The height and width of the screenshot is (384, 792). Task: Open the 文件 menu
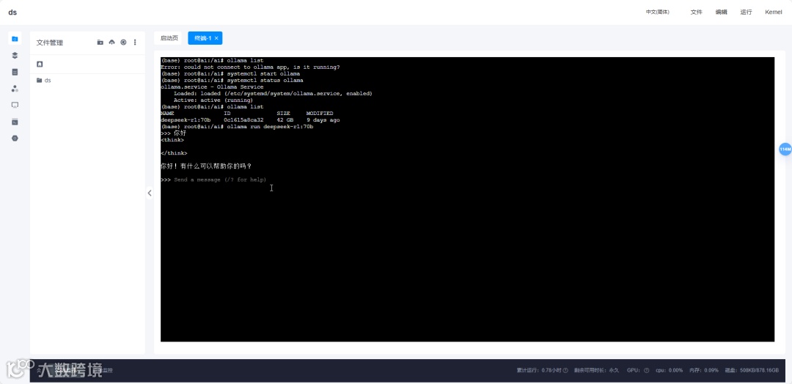[x=697, y=12]
